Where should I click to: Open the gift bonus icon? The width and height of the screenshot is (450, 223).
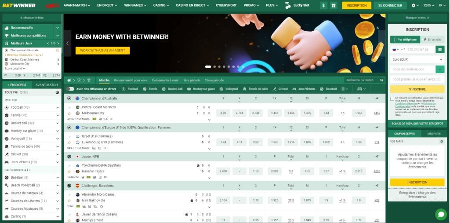(334, 5)
